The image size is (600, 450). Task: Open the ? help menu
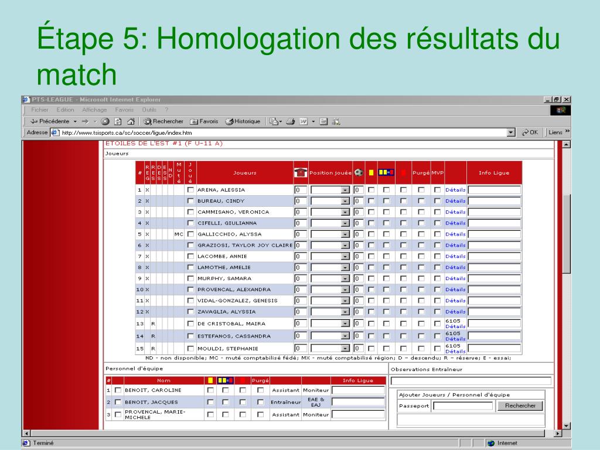coord(166,110)
